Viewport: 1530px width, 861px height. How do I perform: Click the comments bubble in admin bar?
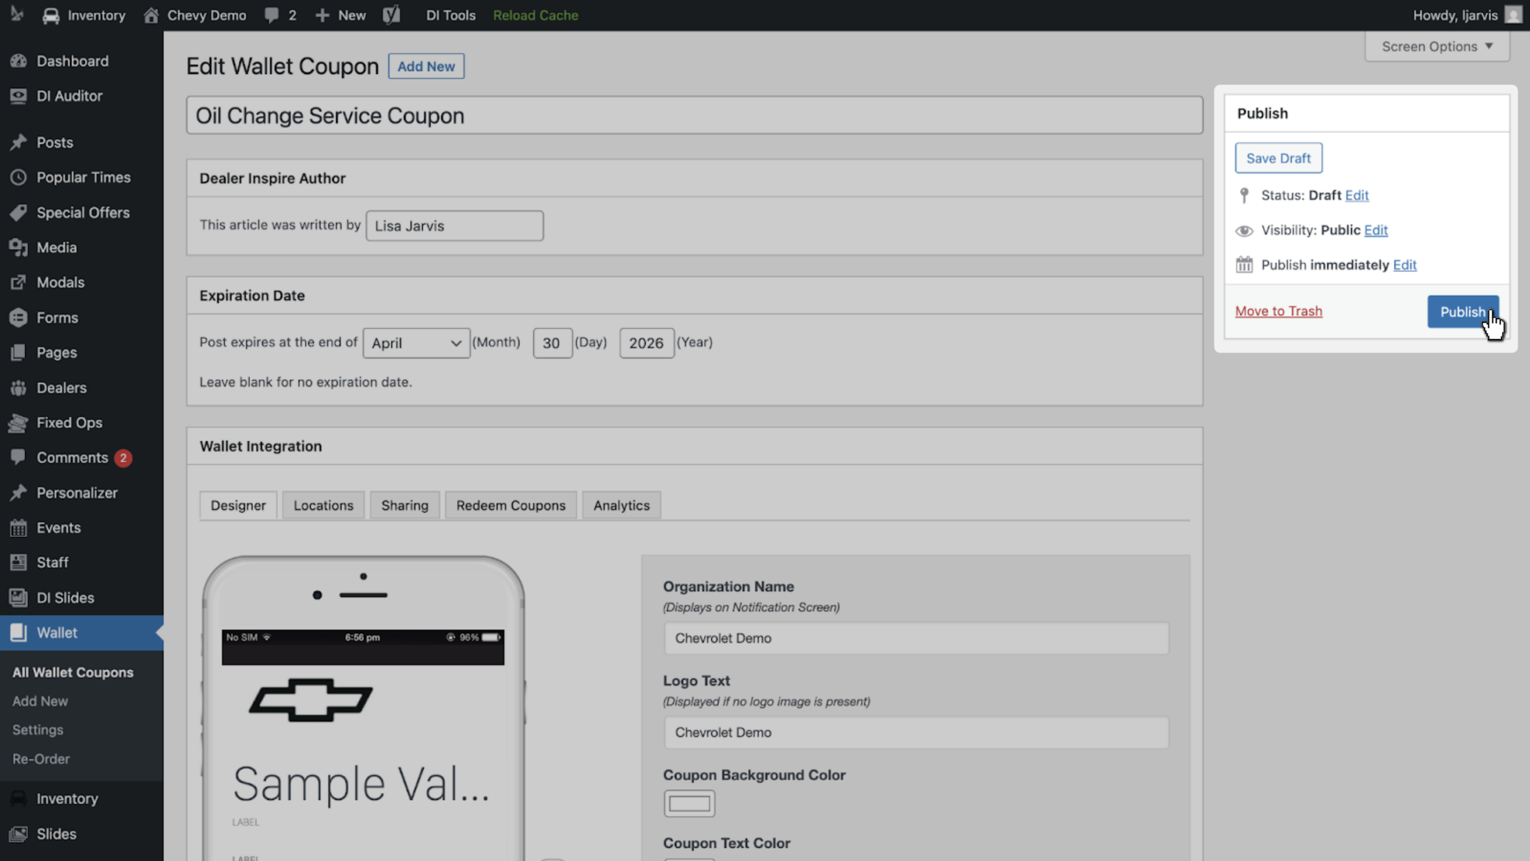[272, 15]
